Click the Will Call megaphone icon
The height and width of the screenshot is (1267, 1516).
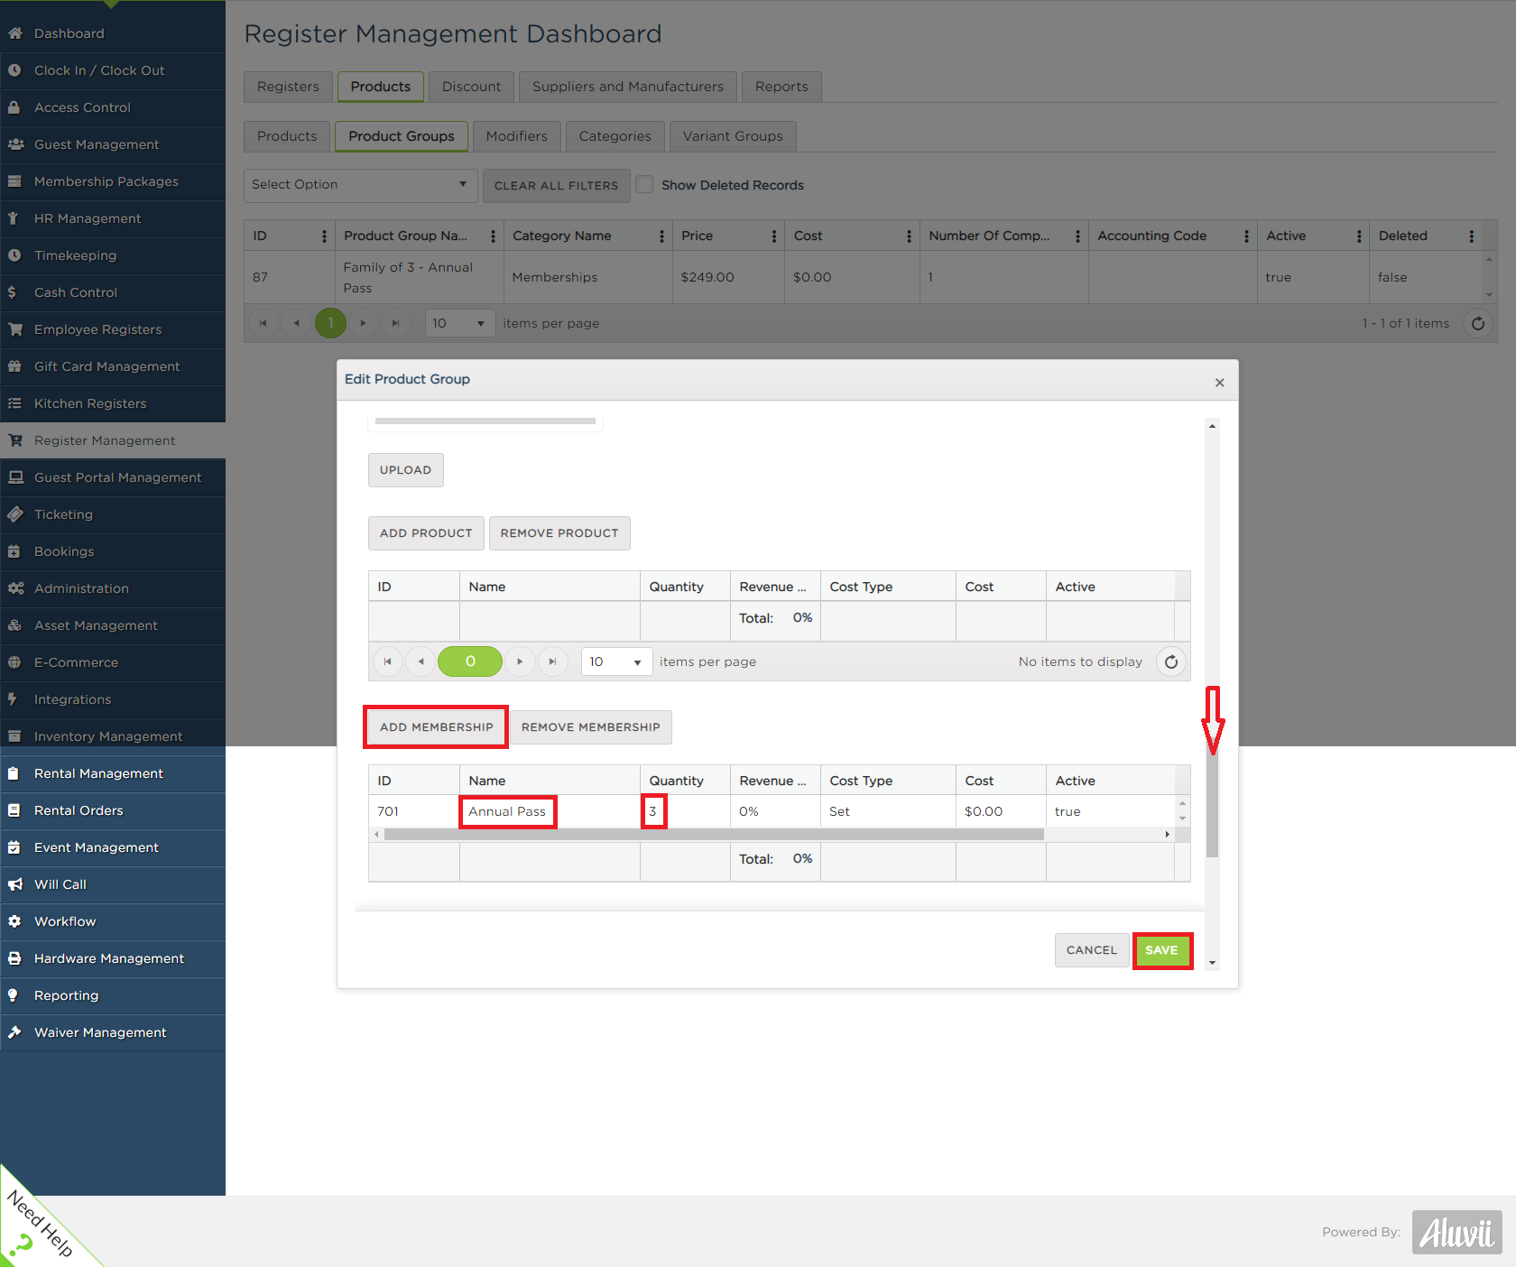[15, 884]
